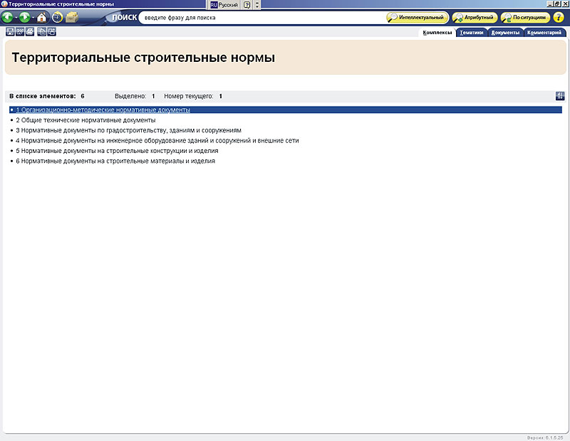
Task: Click the Print icon
Action: pos(30,32)
